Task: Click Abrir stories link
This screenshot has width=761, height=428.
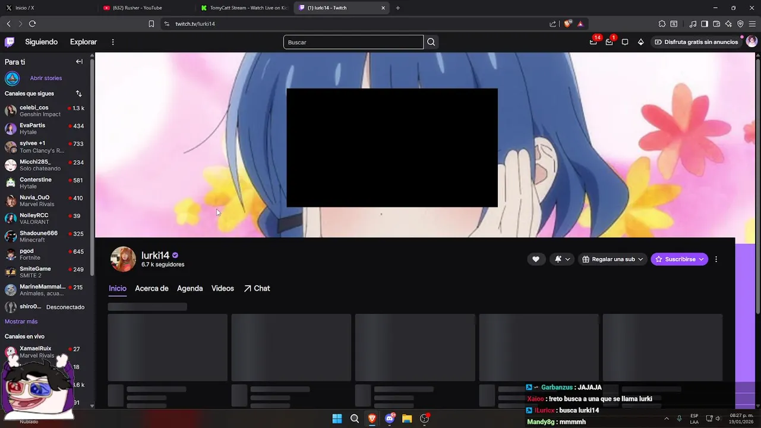Action: pyautogui.click(x=46, y=78)
